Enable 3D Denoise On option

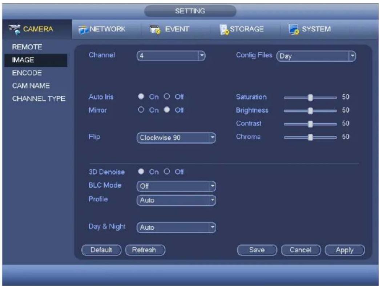[x=141, y=172]
